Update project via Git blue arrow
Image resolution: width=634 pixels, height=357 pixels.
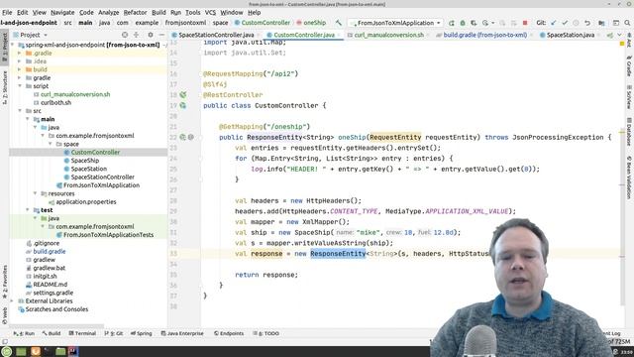[x=554, y=23]
